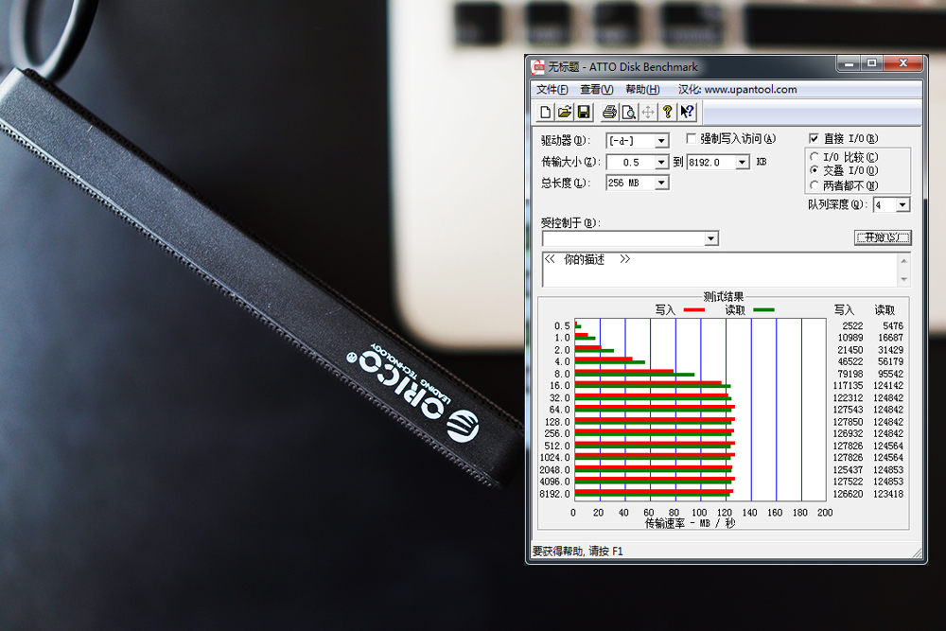This screenshot has width=946, height=631.
Task: Click the read value 95542
Action: pyautogui.click(x=890, y=374)
